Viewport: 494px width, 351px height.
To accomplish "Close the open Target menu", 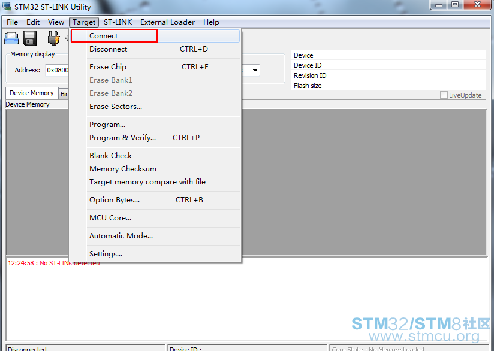I will [x=84, y=22].
